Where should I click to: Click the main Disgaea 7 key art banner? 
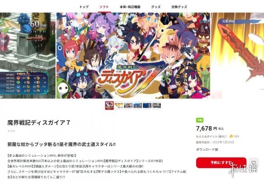[x=133, y=55]
